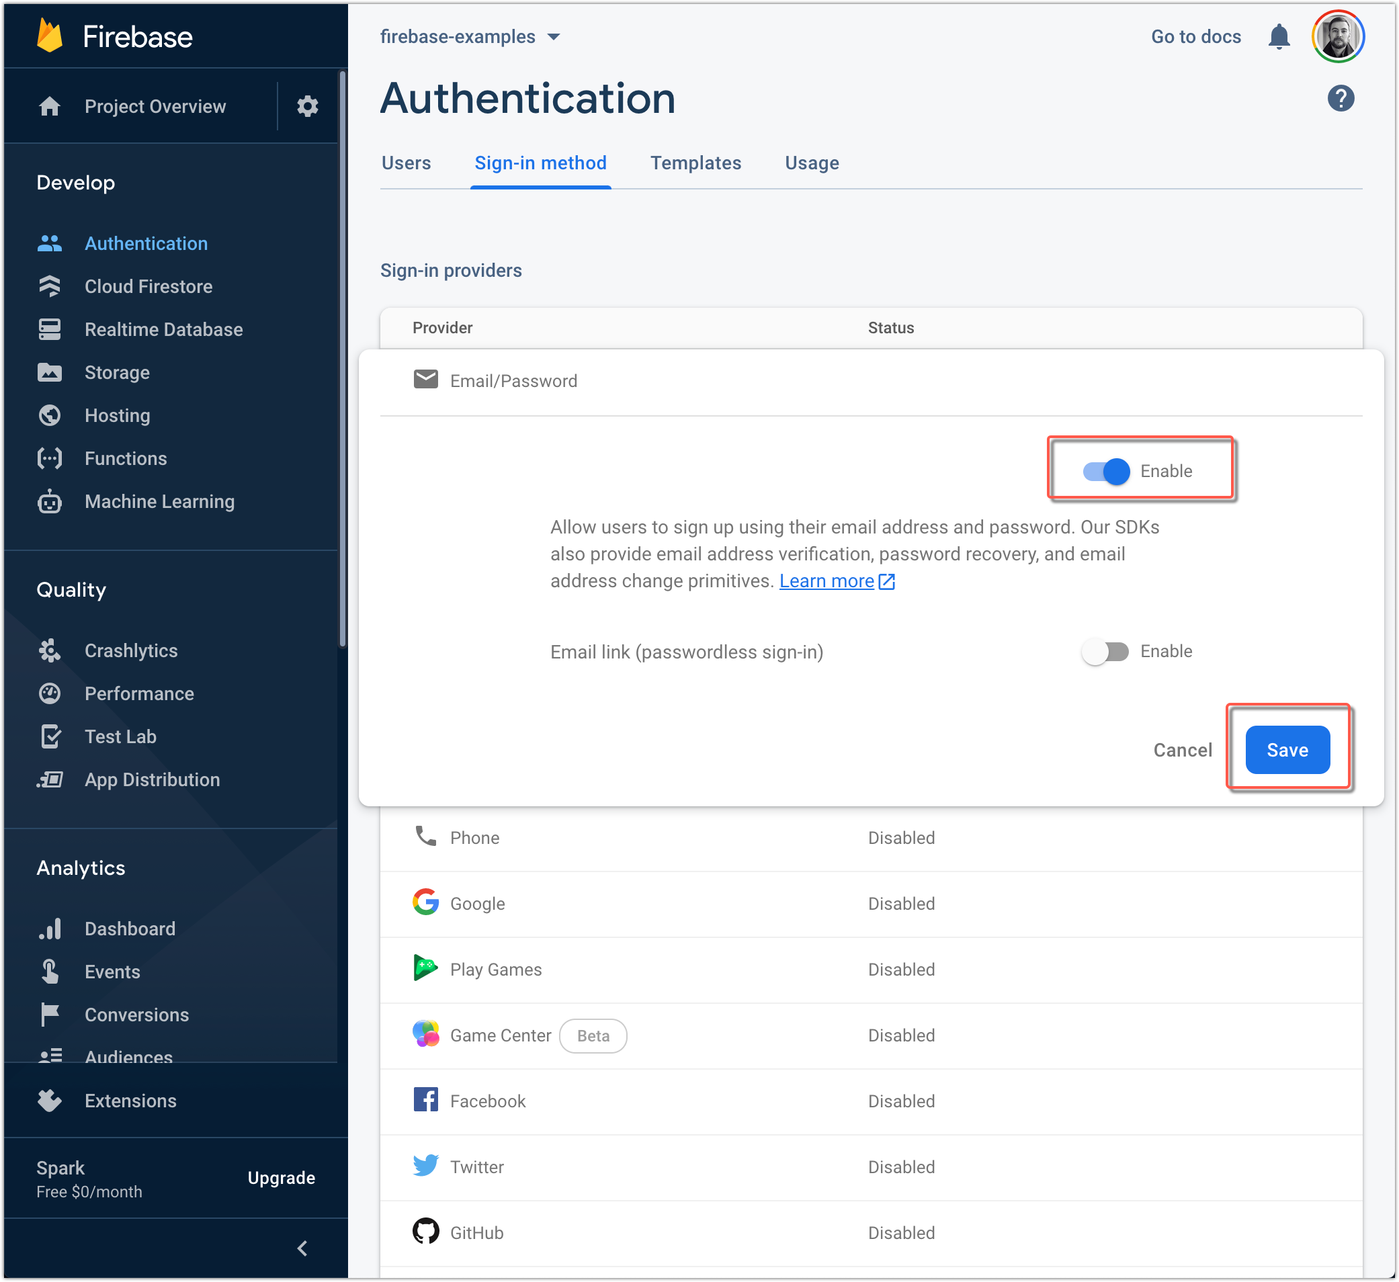Image resolution: width=1399 pixels, height=1282 pixels.
Task: Click the Machine Learning robot icon
Action: (50, 501)
